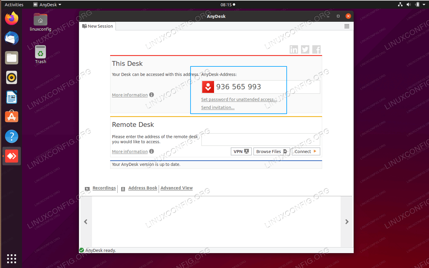The image size is (429, 268).
Task: Open Files manager from the dock
Action: click(x=12, y=58)
